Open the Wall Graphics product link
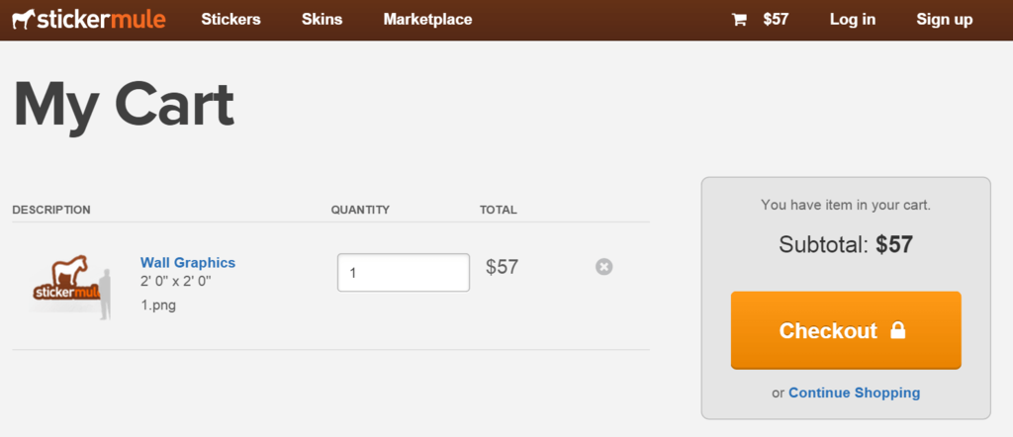Screen dimensions: 1013x437 point(188,263)
